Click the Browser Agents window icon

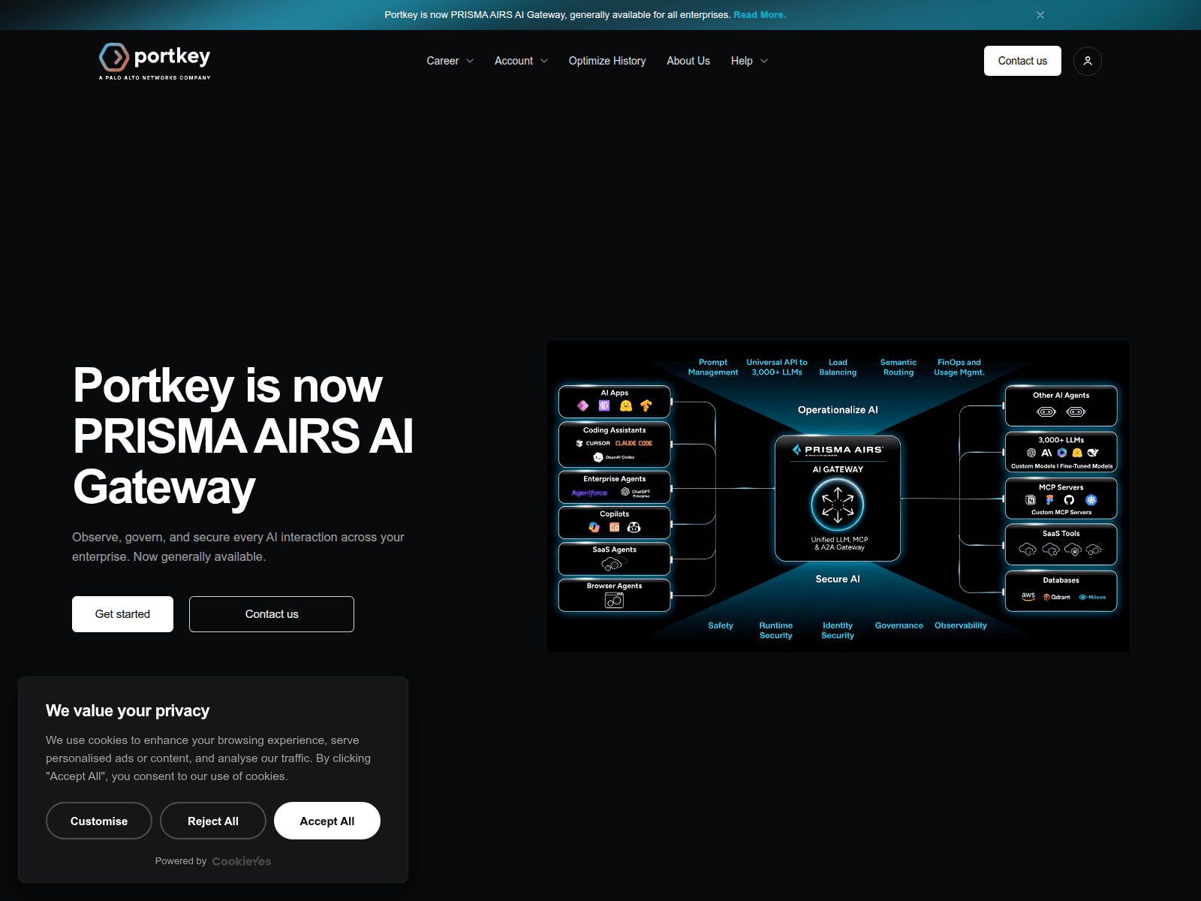tap(614, 600)
